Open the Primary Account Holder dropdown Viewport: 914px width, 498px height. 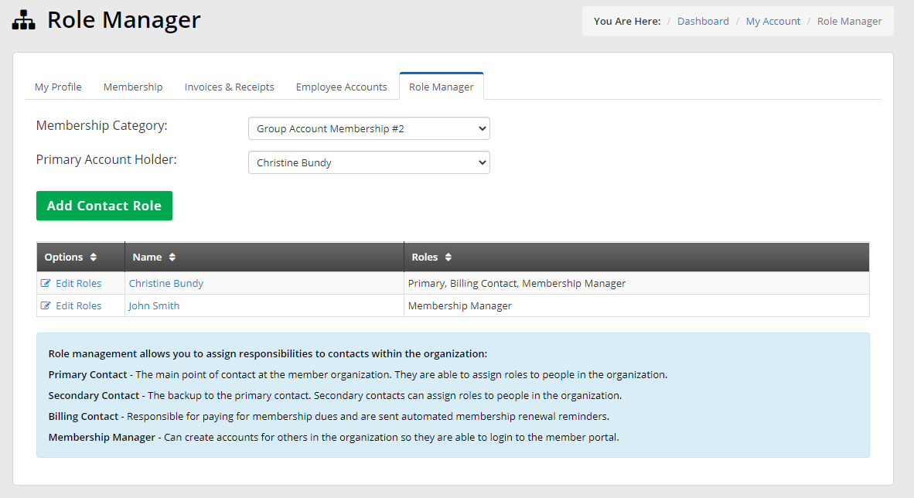tap(369, 162)
